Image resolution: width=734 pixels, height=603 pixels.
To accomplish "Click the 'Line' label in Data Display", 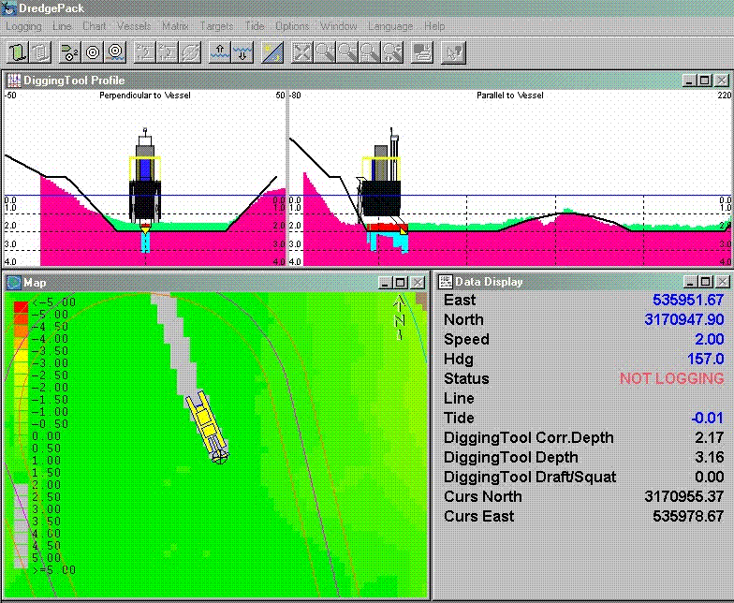I will pyautogui.click(x=459, y=398).
